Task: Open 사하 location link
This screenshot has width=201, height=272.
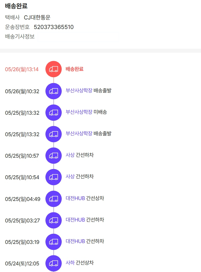Action: click(x=70, y=263)
